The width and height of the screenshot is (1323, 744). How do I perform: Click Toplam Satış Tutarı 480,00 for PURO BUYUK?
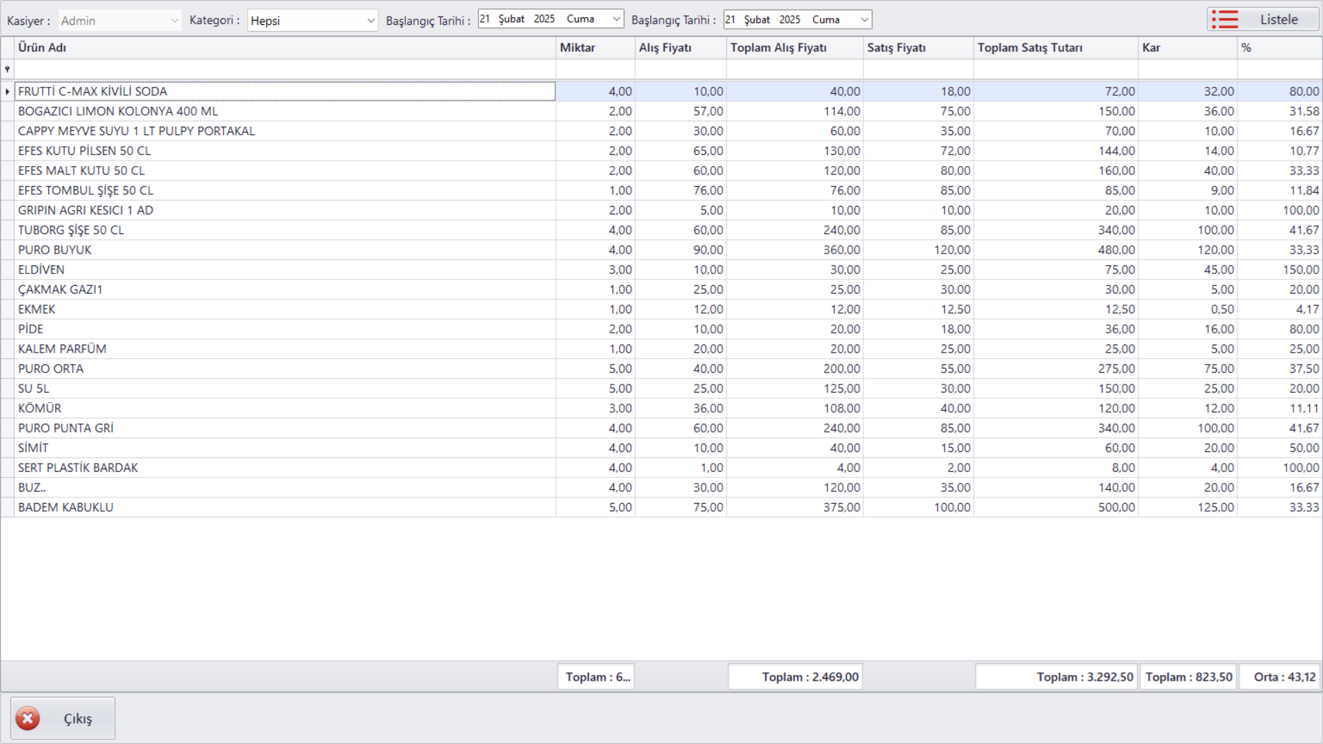tap(1116, 250)
